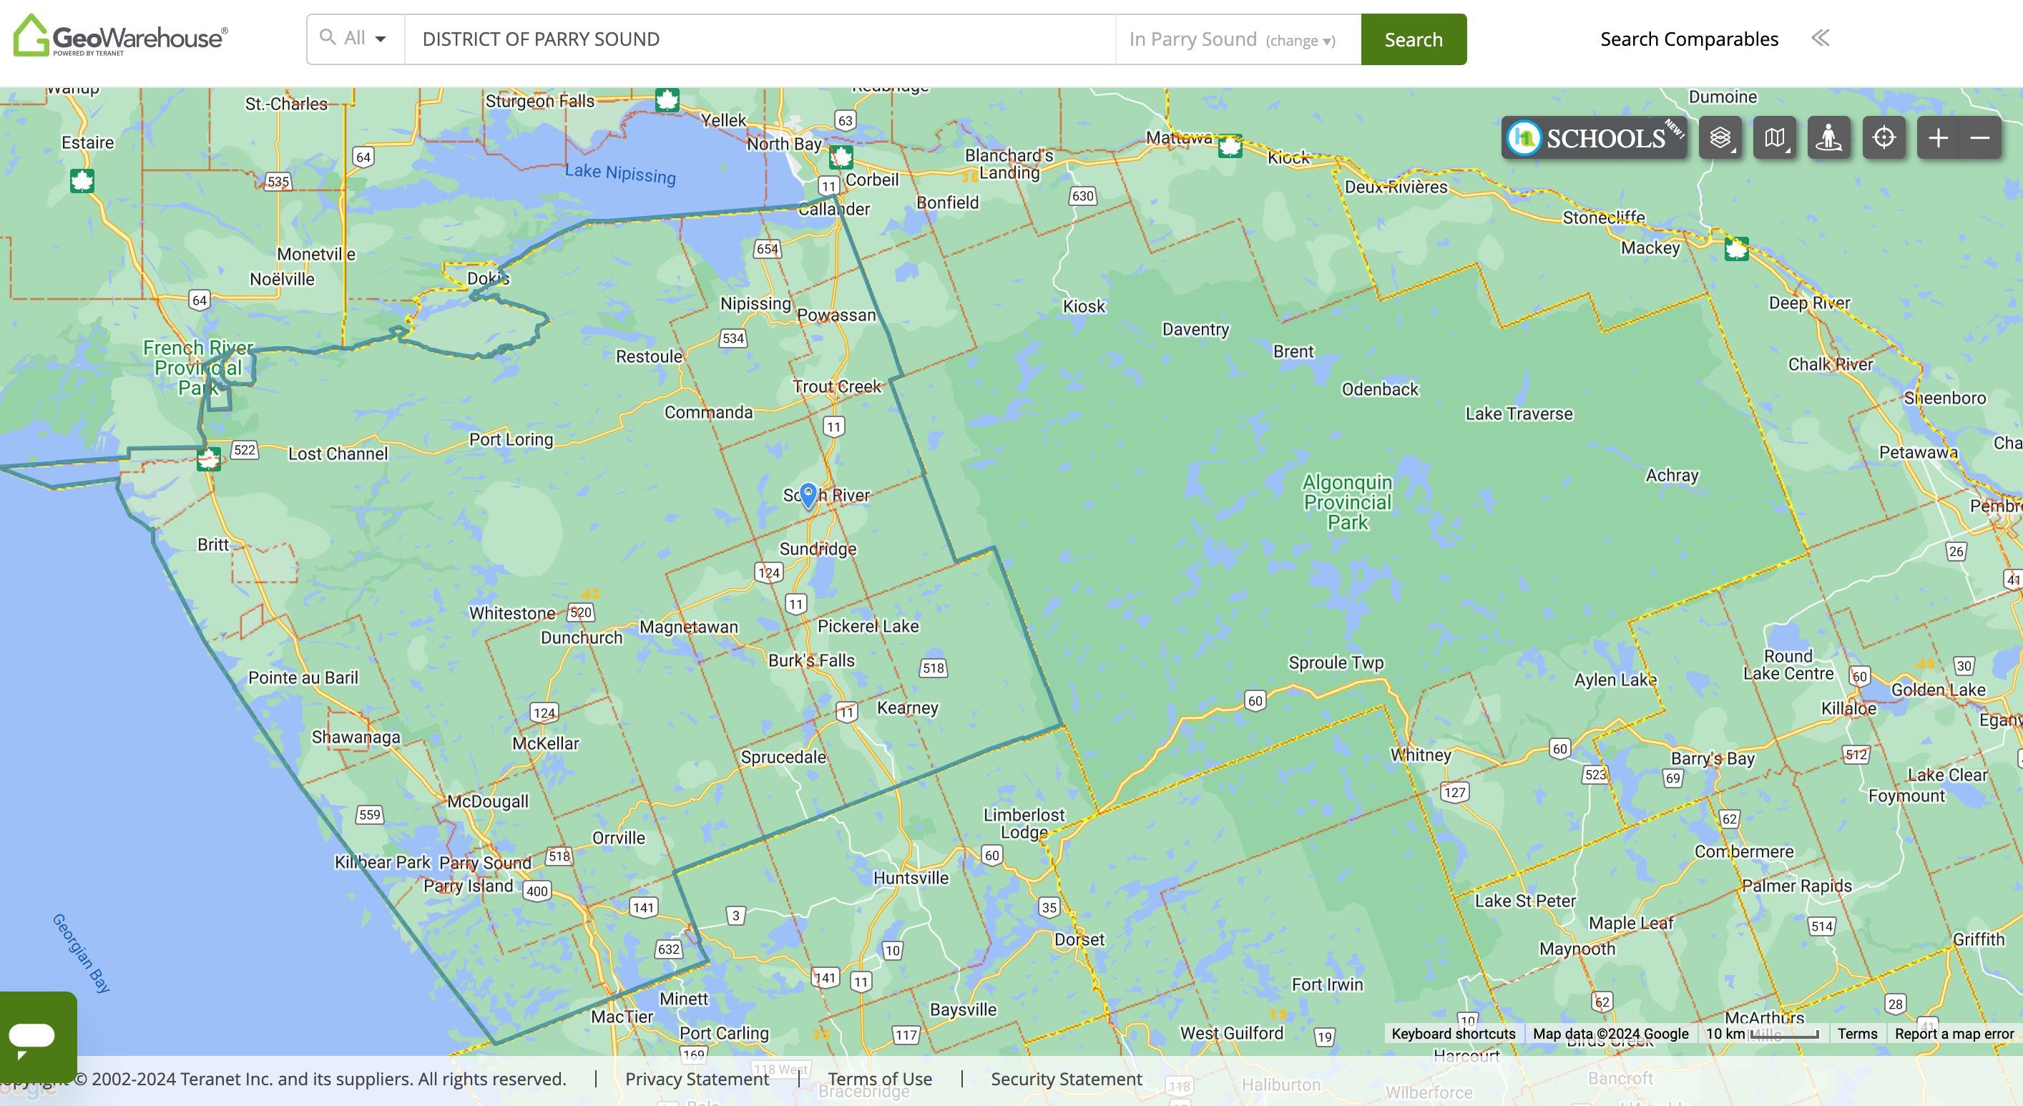Change the Parry Sound search region
The height and width of the screenshot is (1106, 2023).
point(1300,40)
